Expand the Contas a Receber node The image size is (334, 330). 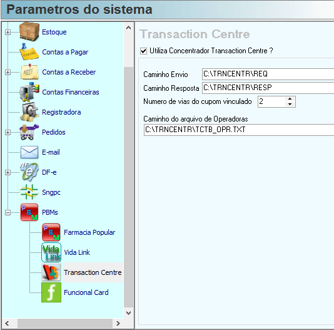[8, 72]
